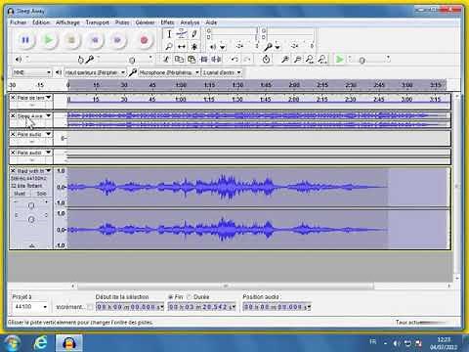Select the Time Shift tool
469x352 pixels.
pos(182,47)
